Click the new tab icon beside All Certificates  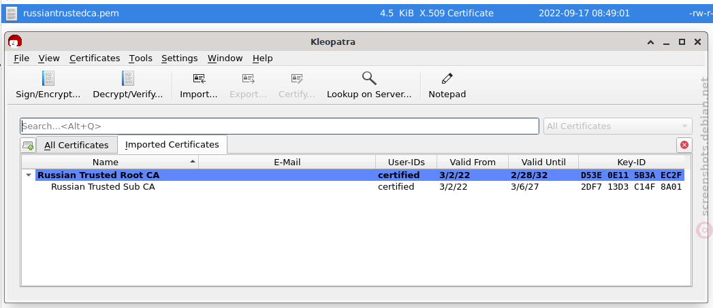pyautogui.click(x=28, y=146)
